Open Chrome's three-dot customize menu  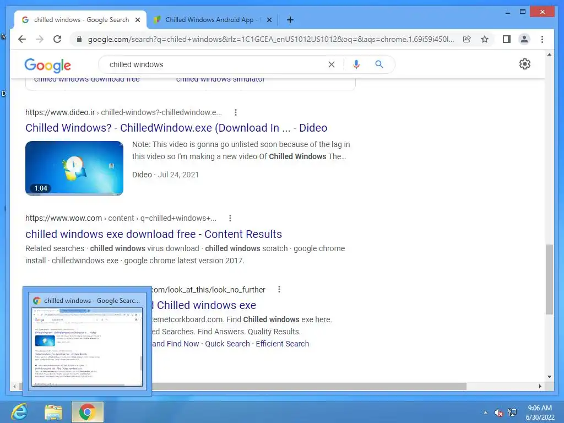(x=542, y=39)
